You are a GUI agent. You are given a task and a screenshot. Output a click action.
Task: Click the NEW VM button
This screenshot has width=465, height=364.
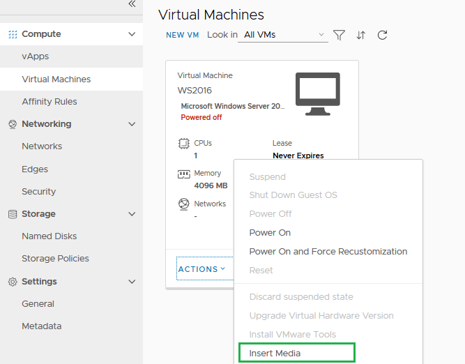click(x=183, y=35)
